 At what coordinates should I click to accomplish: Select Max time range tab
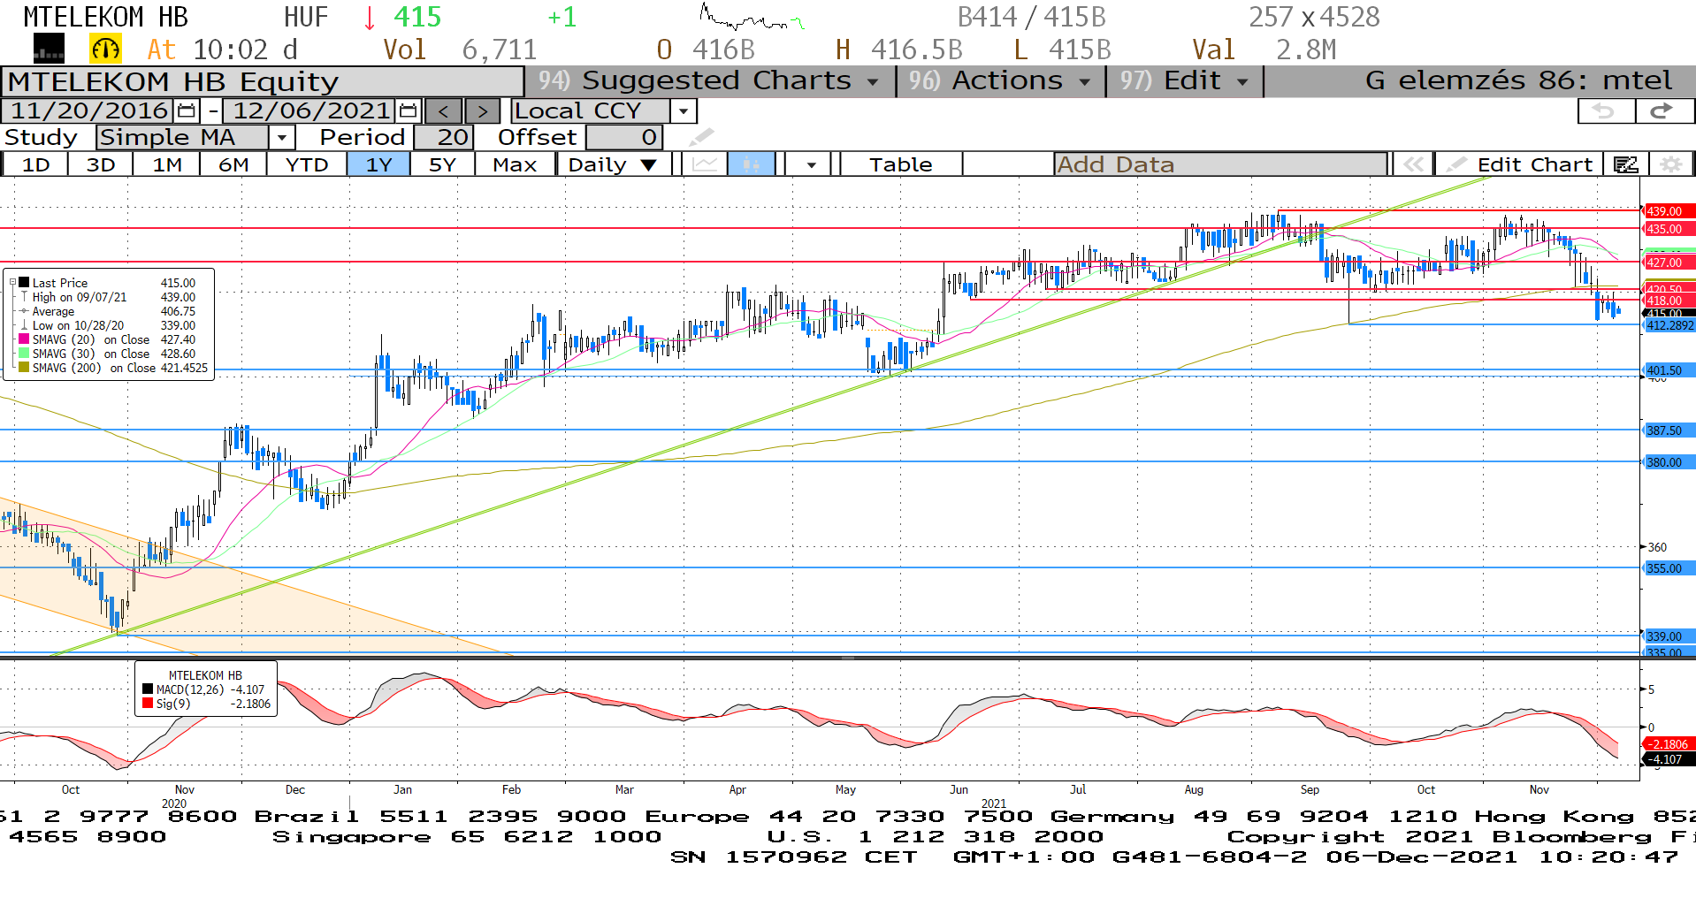click(x=515, y=164)
